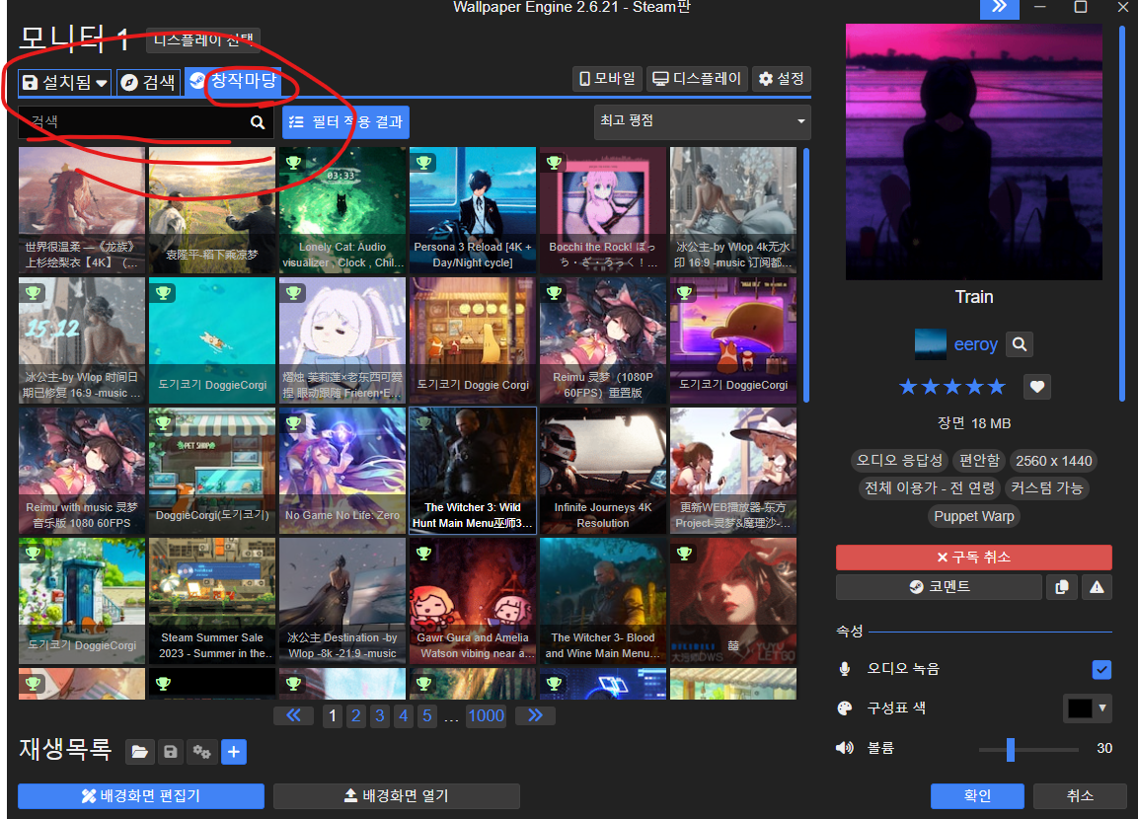Click 배경화면 편집기 button
Image resolution: width=1138 pixels, height=819 pixels.
pyautogui.click(x=141, y=795)
